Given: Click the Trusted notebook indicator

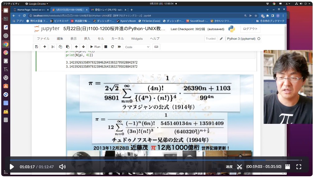Looking at the screenshot, I should [x=211, y=38].
